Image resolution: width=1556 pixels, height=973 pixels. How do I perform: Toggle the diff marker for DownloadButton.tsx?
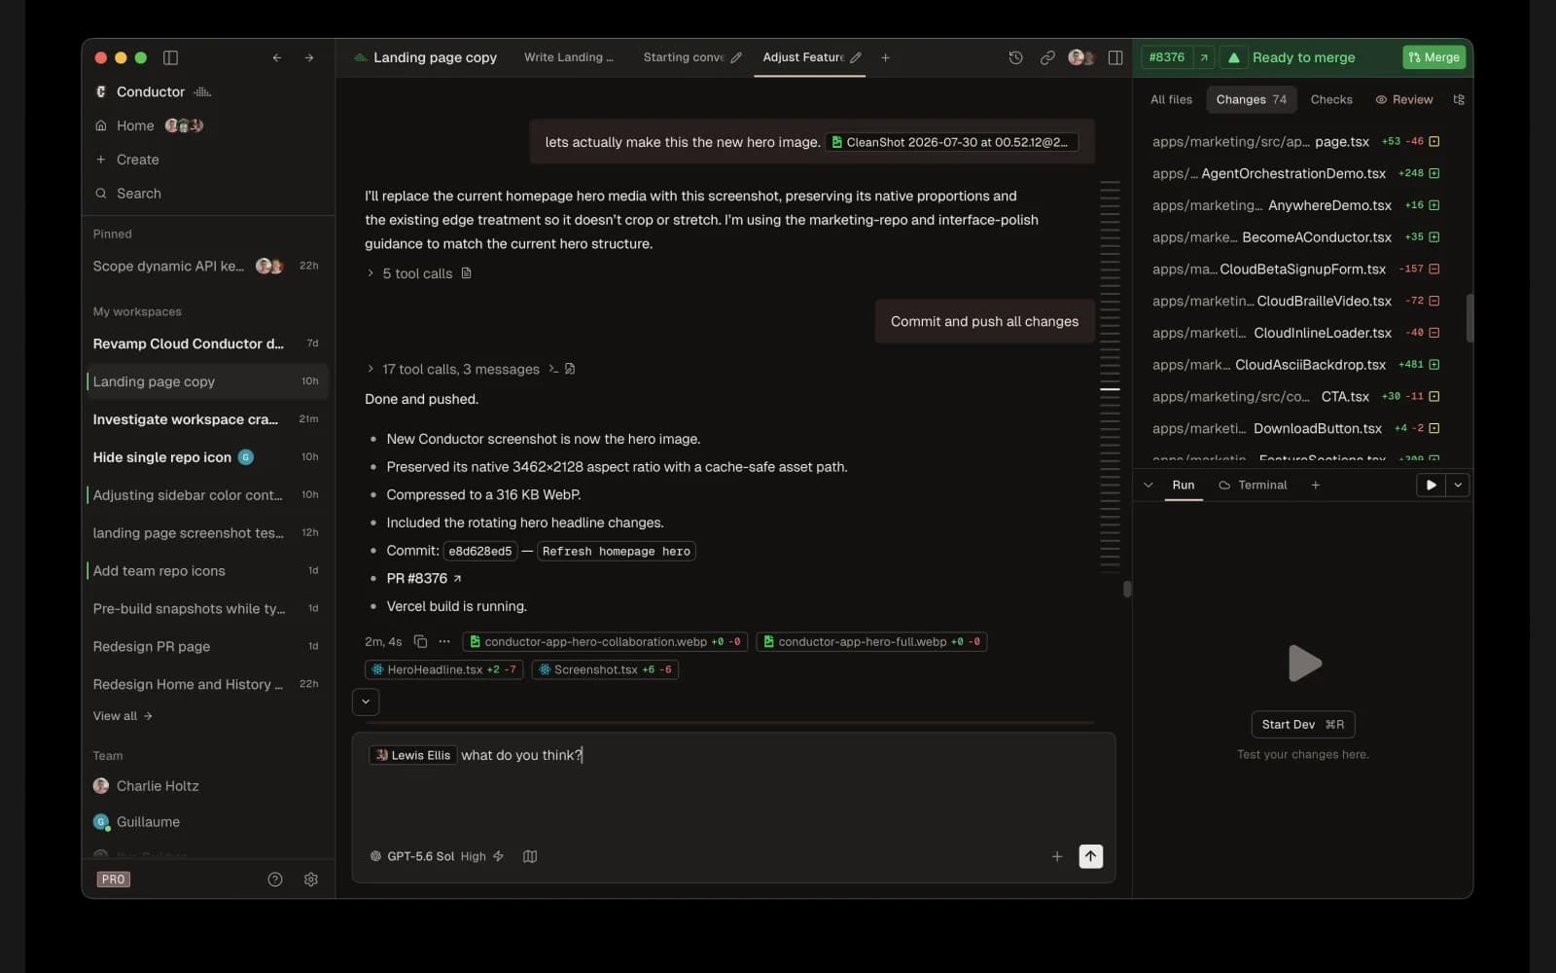pos(1433,428)
